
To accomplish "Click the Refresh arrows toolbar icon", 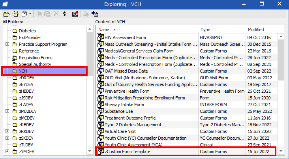I will 64,14.
